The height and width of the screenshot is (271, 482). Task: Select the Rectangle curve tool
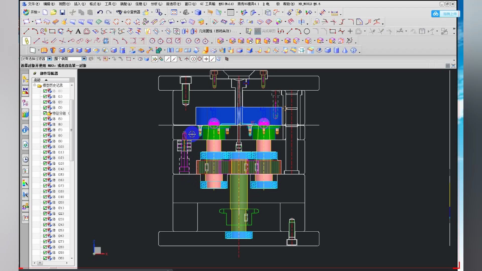pyautogui.click(x=52, y=31)
